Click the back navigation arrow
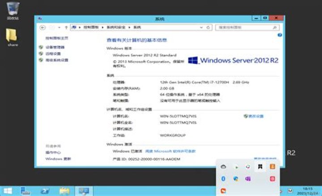Viewport: 322px width, 196px height. coord(42,28)
